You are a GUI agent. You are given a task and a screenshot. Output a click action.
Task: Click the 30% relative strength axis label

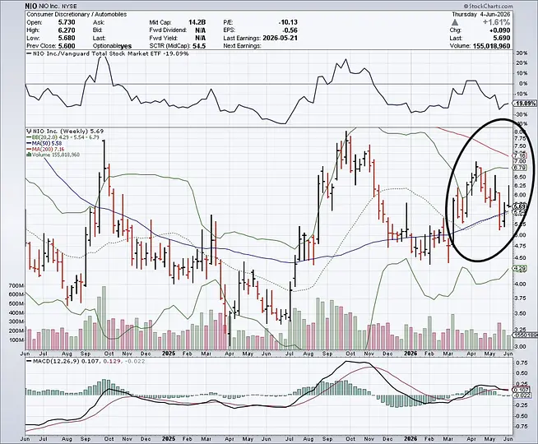coord(522,53)
